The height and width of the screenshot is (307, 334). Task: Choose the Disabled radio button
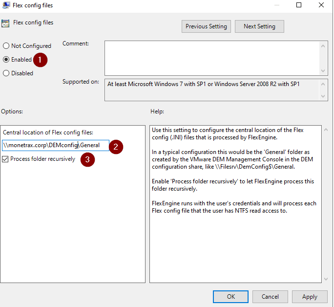click(x=6, y=73)
